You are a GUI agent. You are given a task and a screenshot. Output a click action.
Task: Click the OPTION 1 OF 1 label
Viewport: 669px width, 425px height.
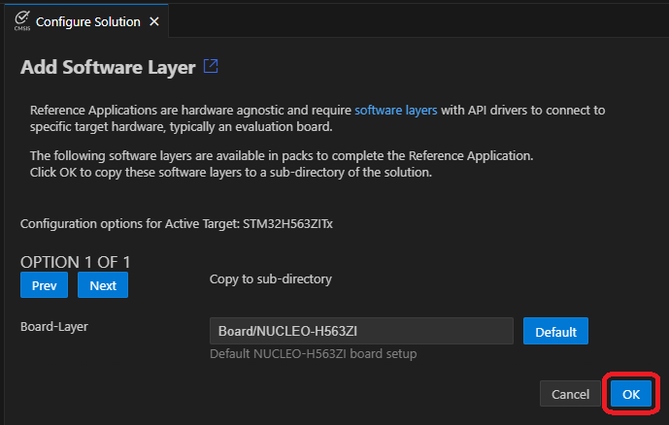pyautogui.click(x=76, y=262)
